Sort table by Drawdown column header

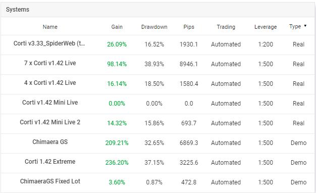coord(154,27)
